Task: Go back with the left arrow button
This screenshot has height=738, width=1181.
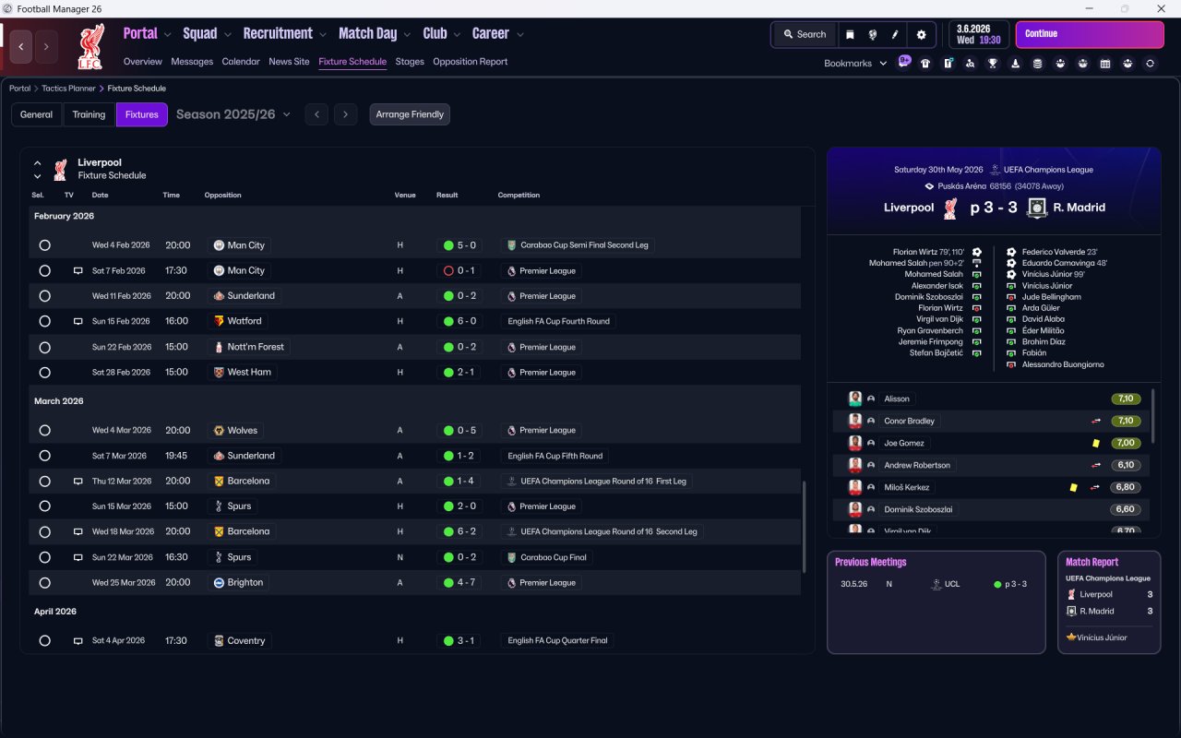Action: coord(21,46)
